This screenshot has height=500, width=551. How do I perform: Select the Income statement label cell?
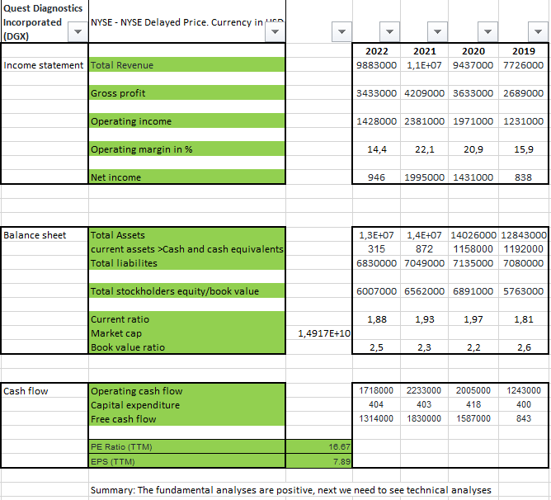point(45,65)
